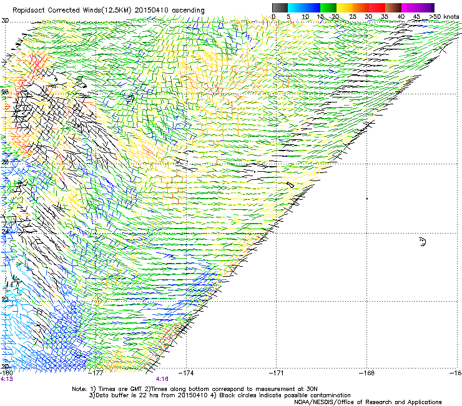Click the '>50 knots' legend label
462x406 pixels.
pyautogui.click(x=445, y=16)
